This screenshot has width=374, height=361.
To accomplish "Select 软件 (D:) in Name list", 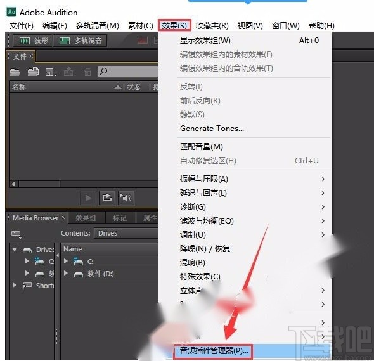I will click(100, 274).
